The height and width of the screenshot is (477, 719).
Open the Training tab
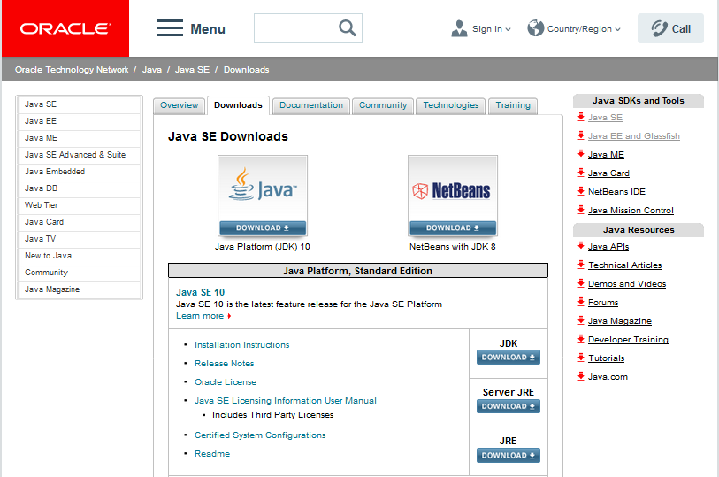(x=513, y=105)
